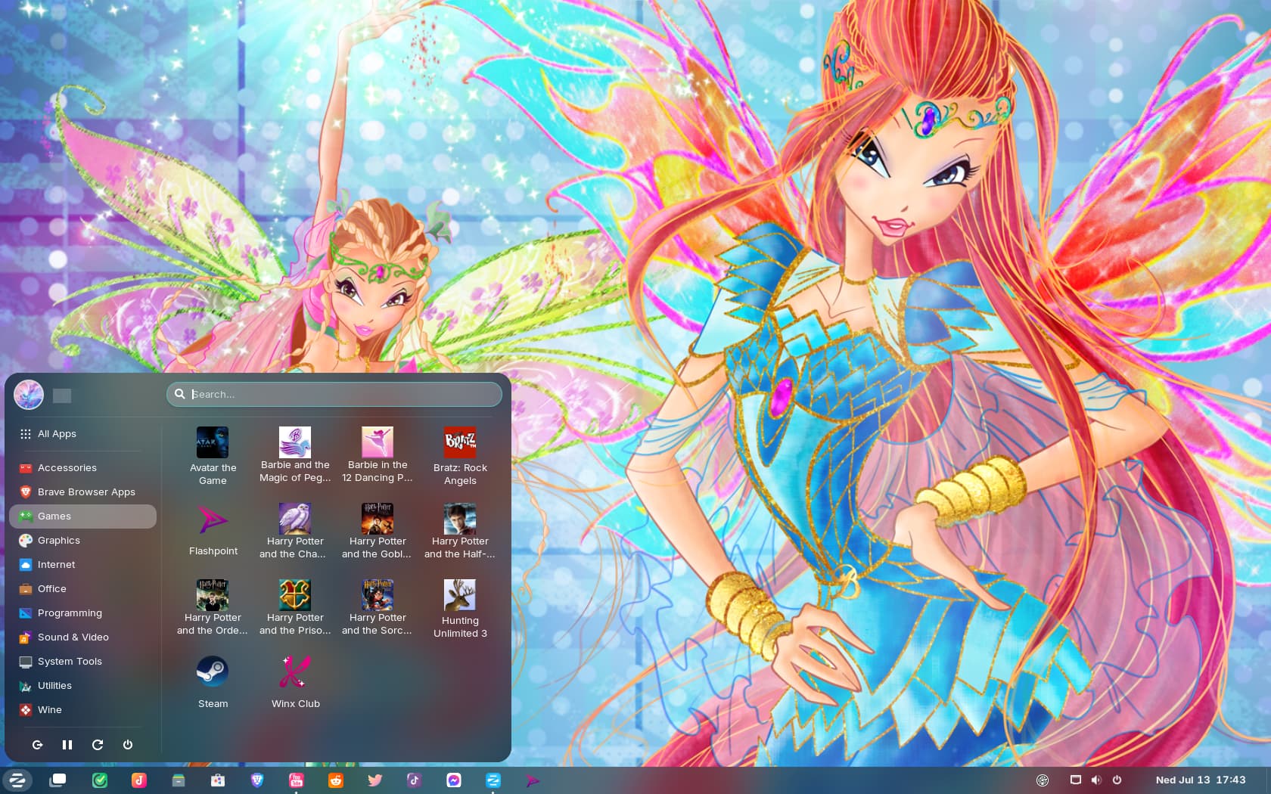Select Accessories category
1271x794 pixels.
tap(83, 468)
